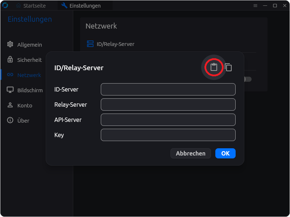Confirm the dialog with OK
290x217 pixels.
(225, 153)
